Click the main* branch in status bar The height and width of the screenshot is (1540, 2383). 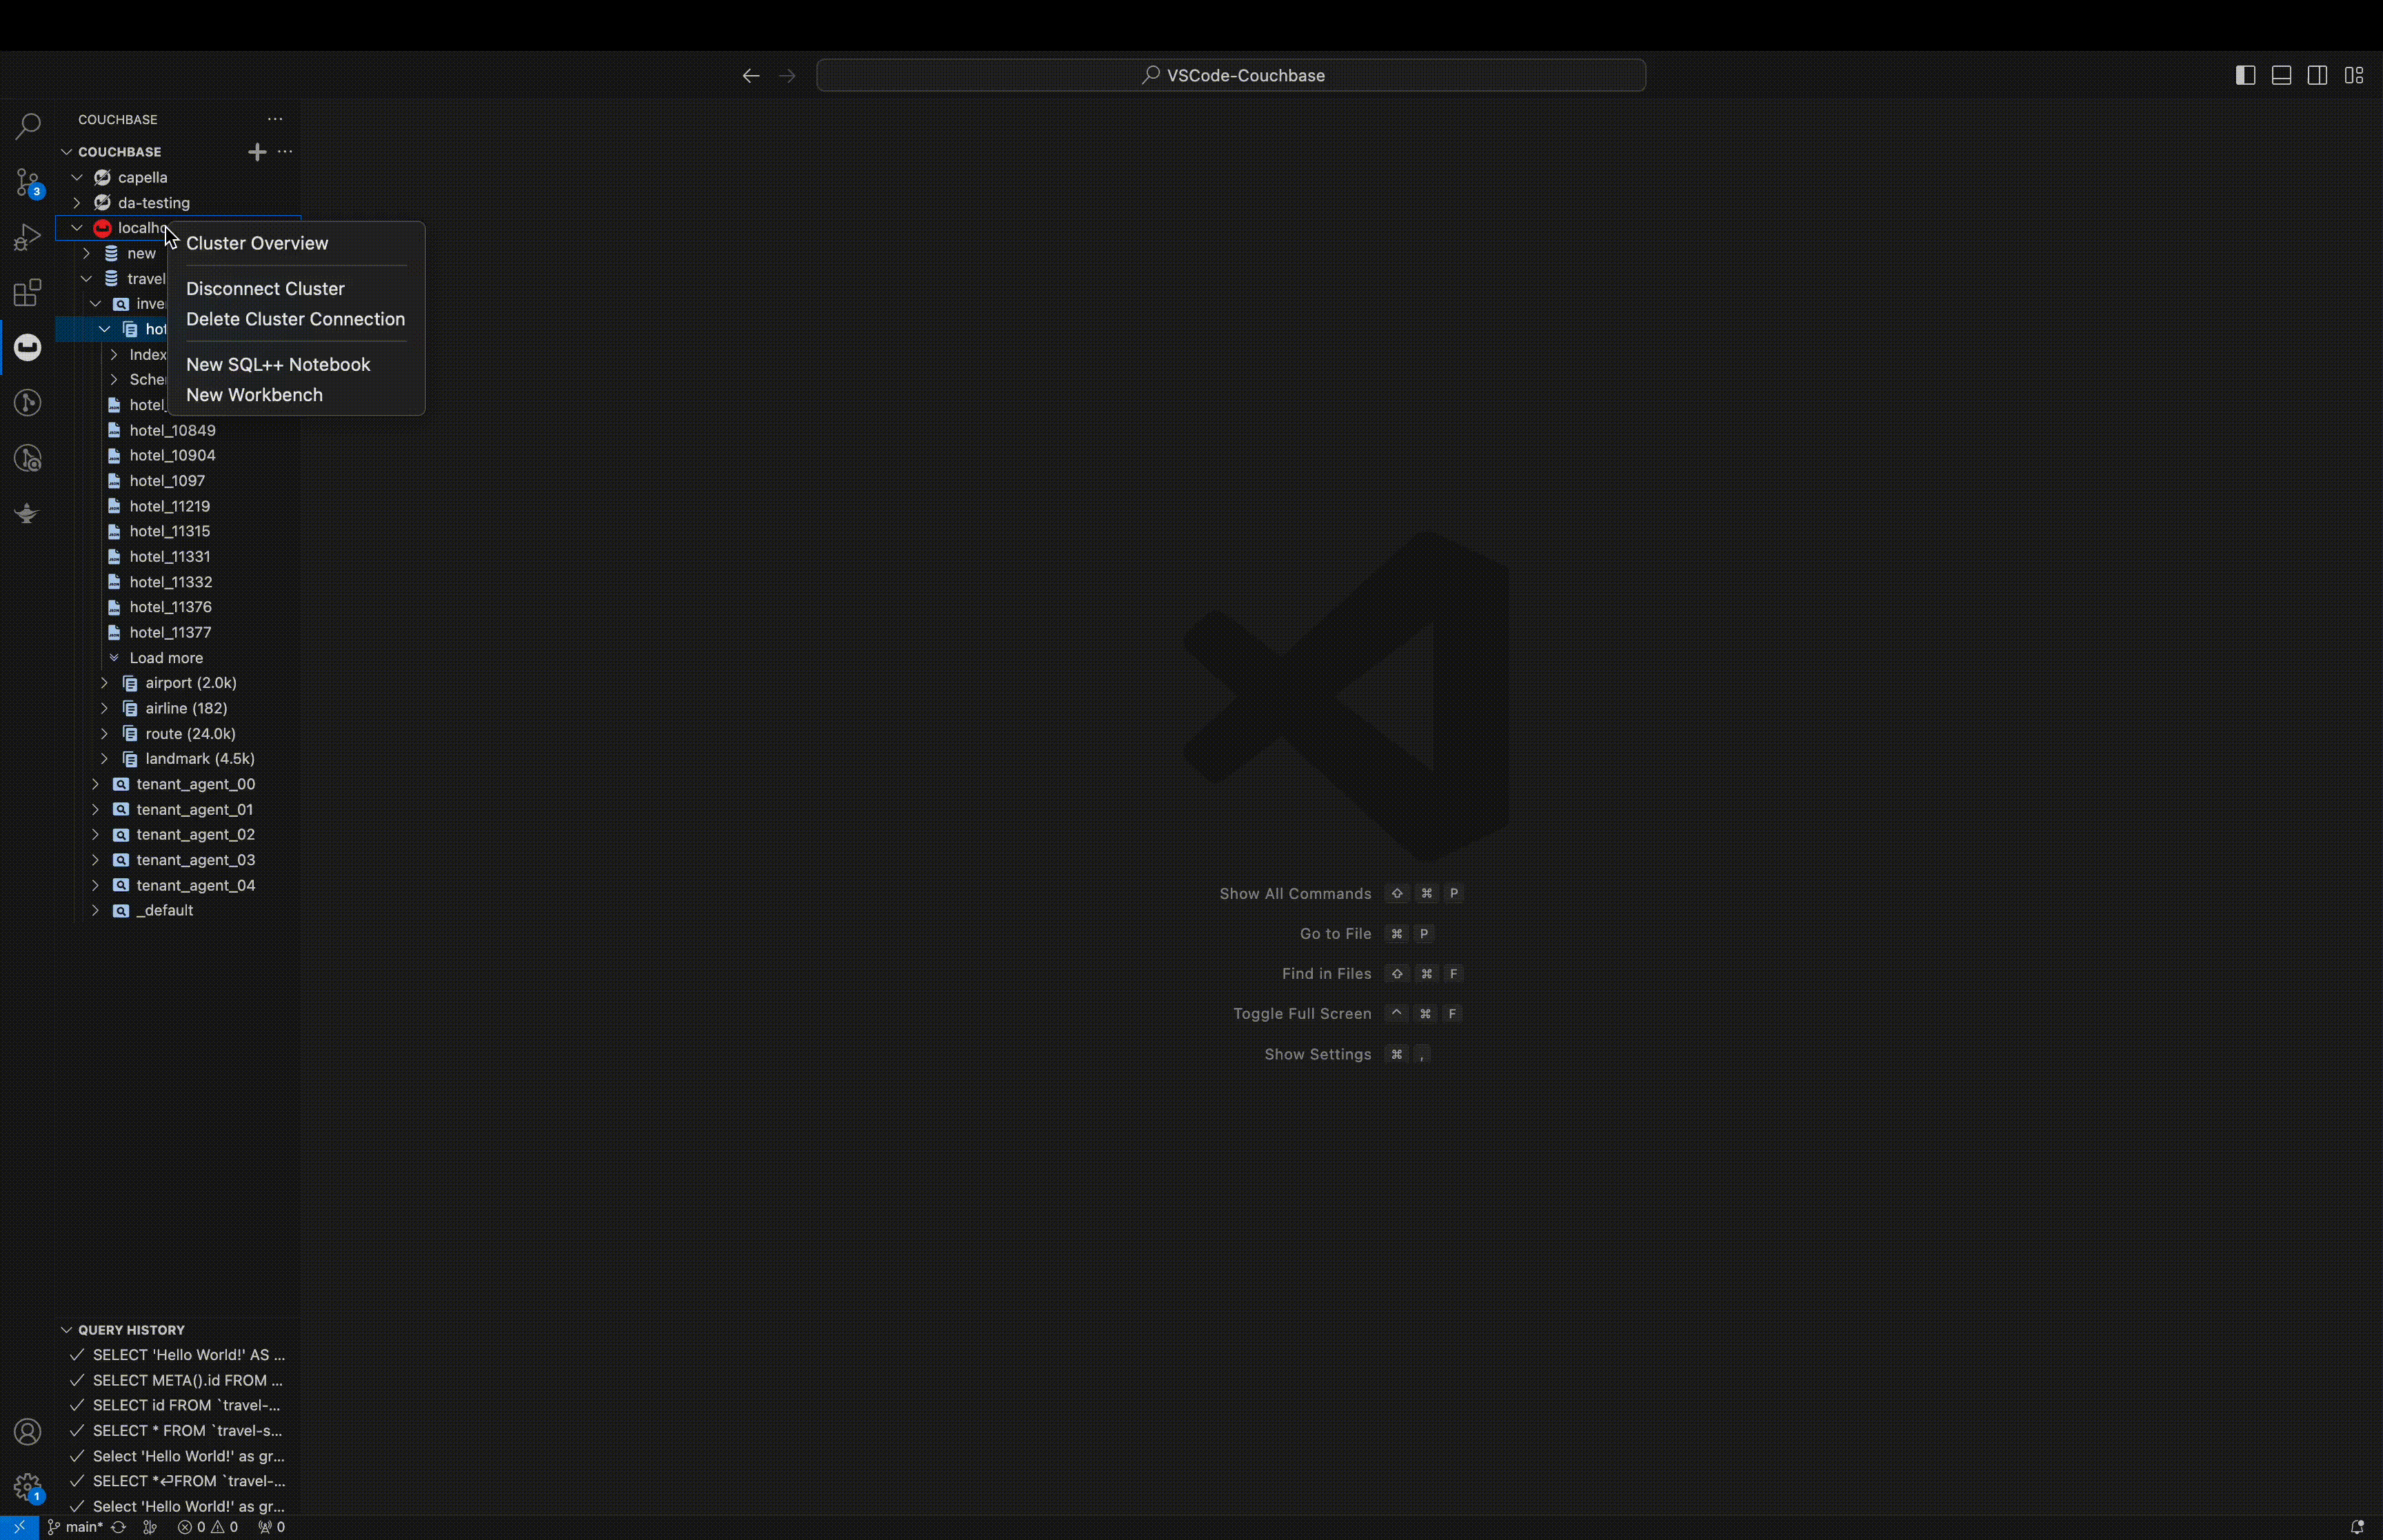[76, 1527]
